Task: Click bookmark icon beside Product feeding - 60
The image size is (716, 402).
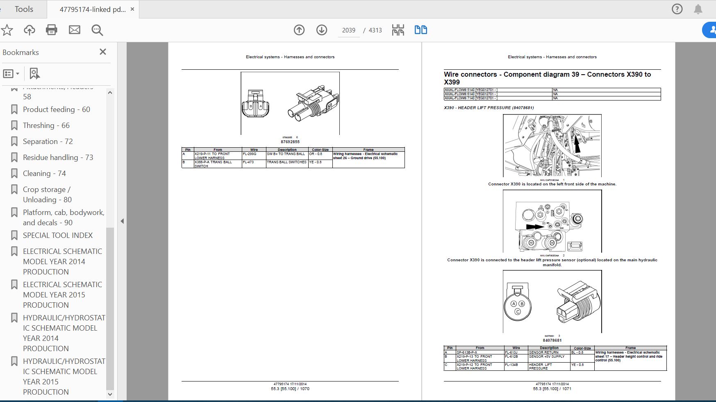Action: tap(14, 110)
